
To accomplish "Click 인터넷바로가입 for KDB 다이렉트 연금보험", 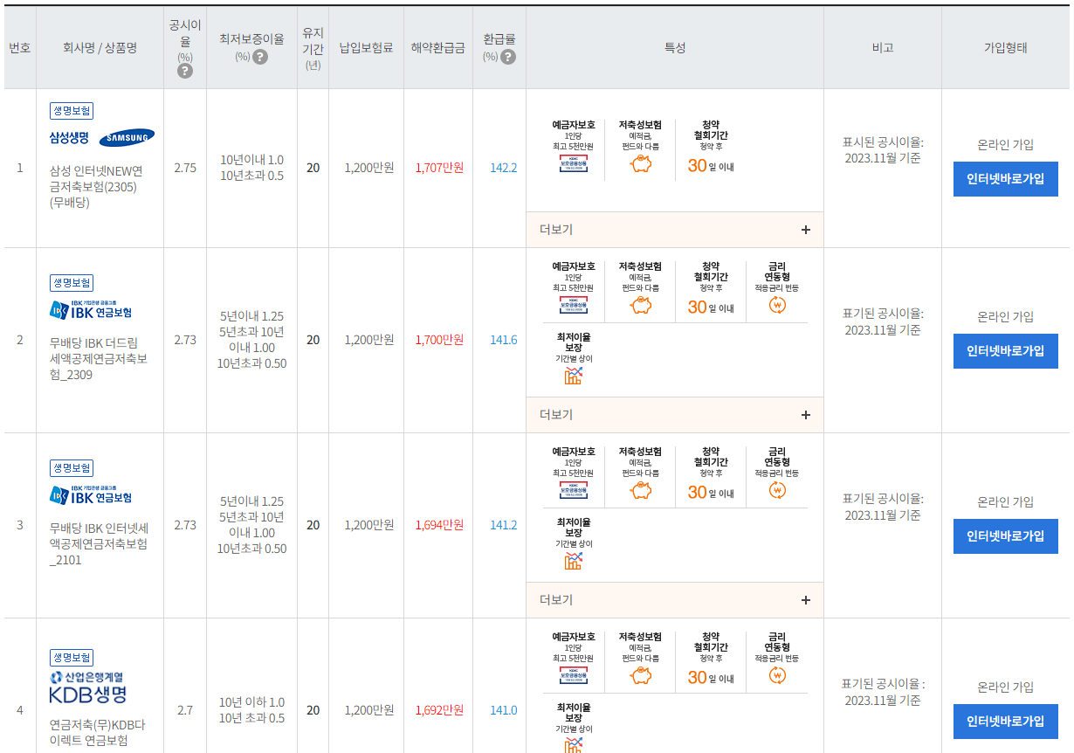I will 1006,722.
